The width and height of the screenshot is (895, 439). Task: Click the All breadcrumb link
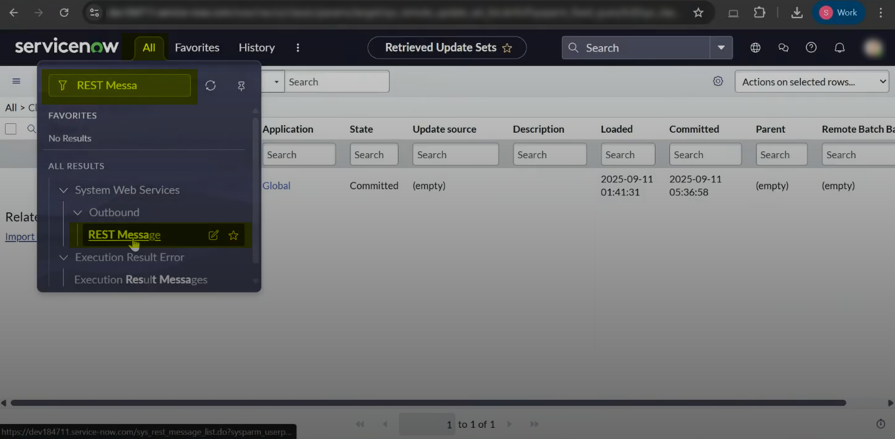coord(11,108)
